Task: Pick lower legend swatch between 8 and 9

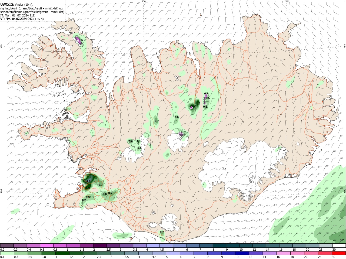Action: coord(215,253)
